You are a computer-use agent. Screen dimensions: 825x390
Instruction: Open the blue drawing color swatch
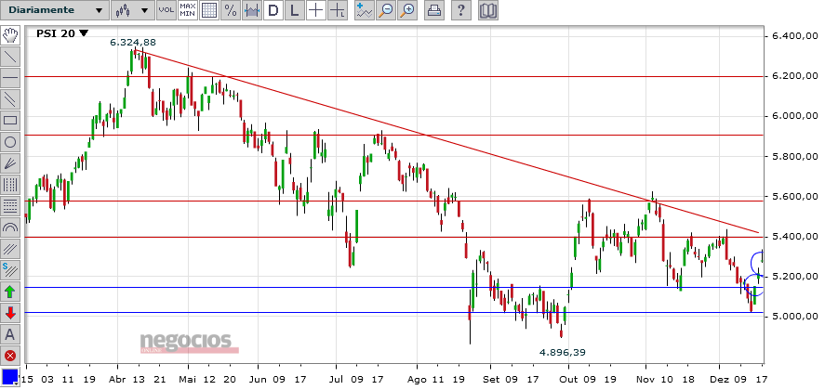click(x=10, y=376)
